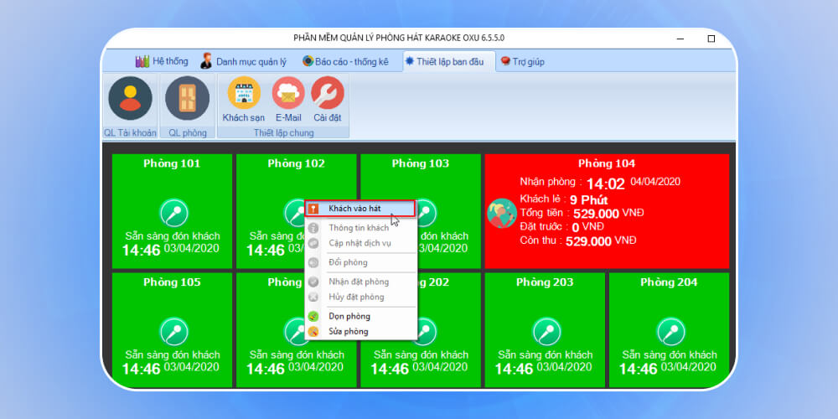Choose Dọn phòng in context menu
The width and height of the screenshot is (838, 419).
tap(349, 317)
